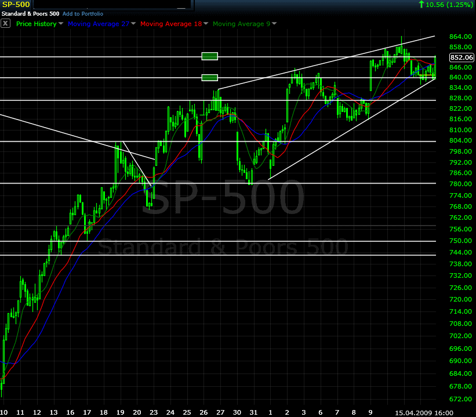Screen dimensions: 476x417
Task: Click the current price label 852.06
Action: pos(462,57)
